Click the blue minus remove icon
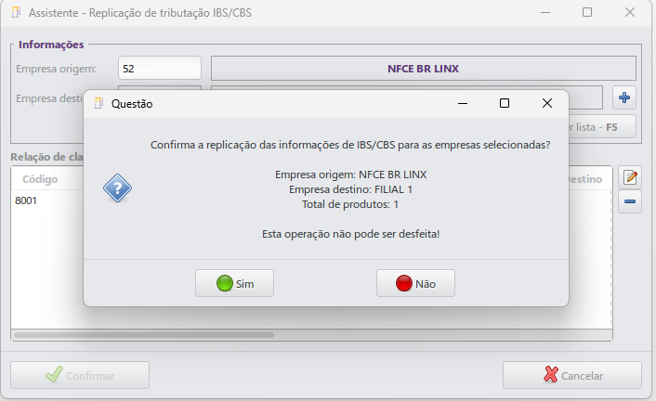The image size is (656, 401). tap(630, 201)
